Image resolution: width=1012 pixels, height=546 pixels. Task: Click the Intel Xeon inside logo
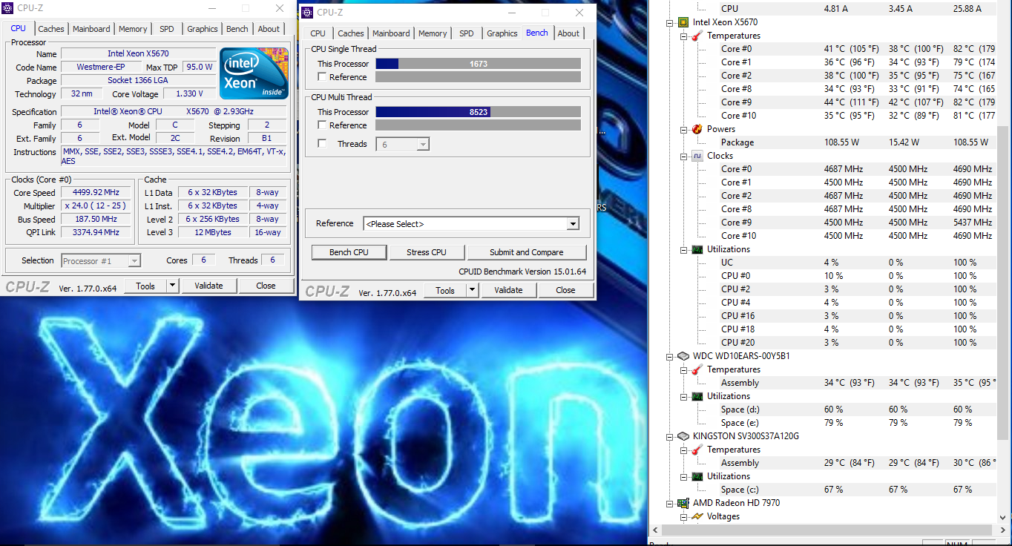point(254,73)
